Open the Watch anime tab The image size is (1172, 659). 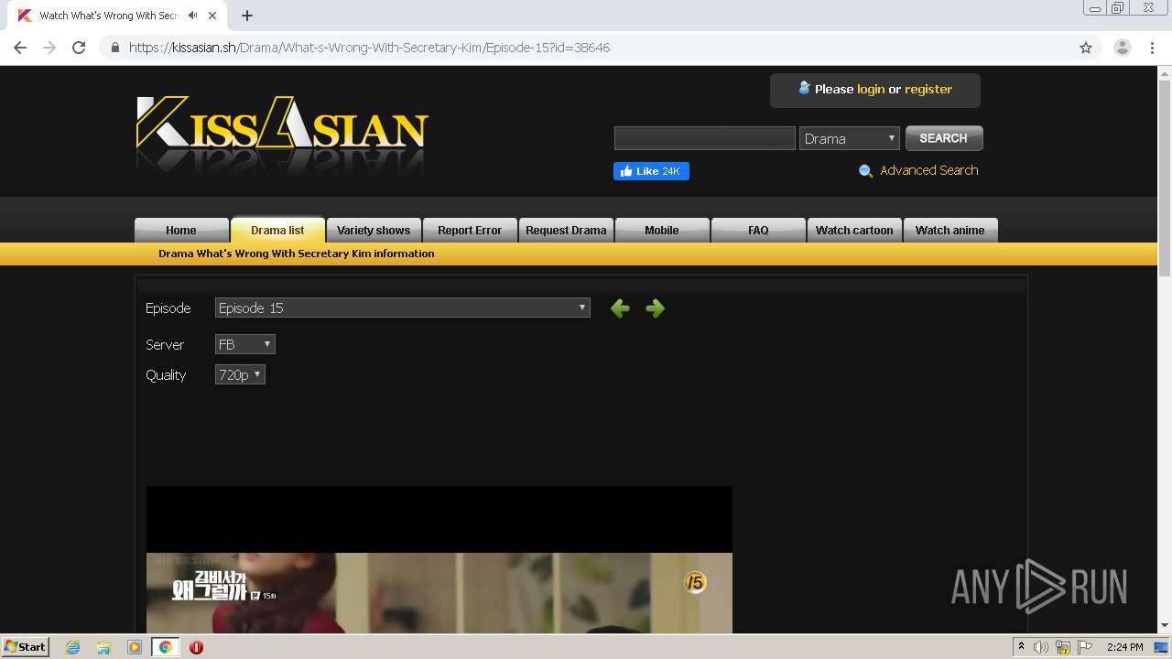[x=950, y=230]
